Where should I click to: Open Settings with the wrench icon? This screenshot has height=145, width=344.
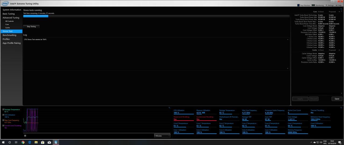[x=329, y=5]
